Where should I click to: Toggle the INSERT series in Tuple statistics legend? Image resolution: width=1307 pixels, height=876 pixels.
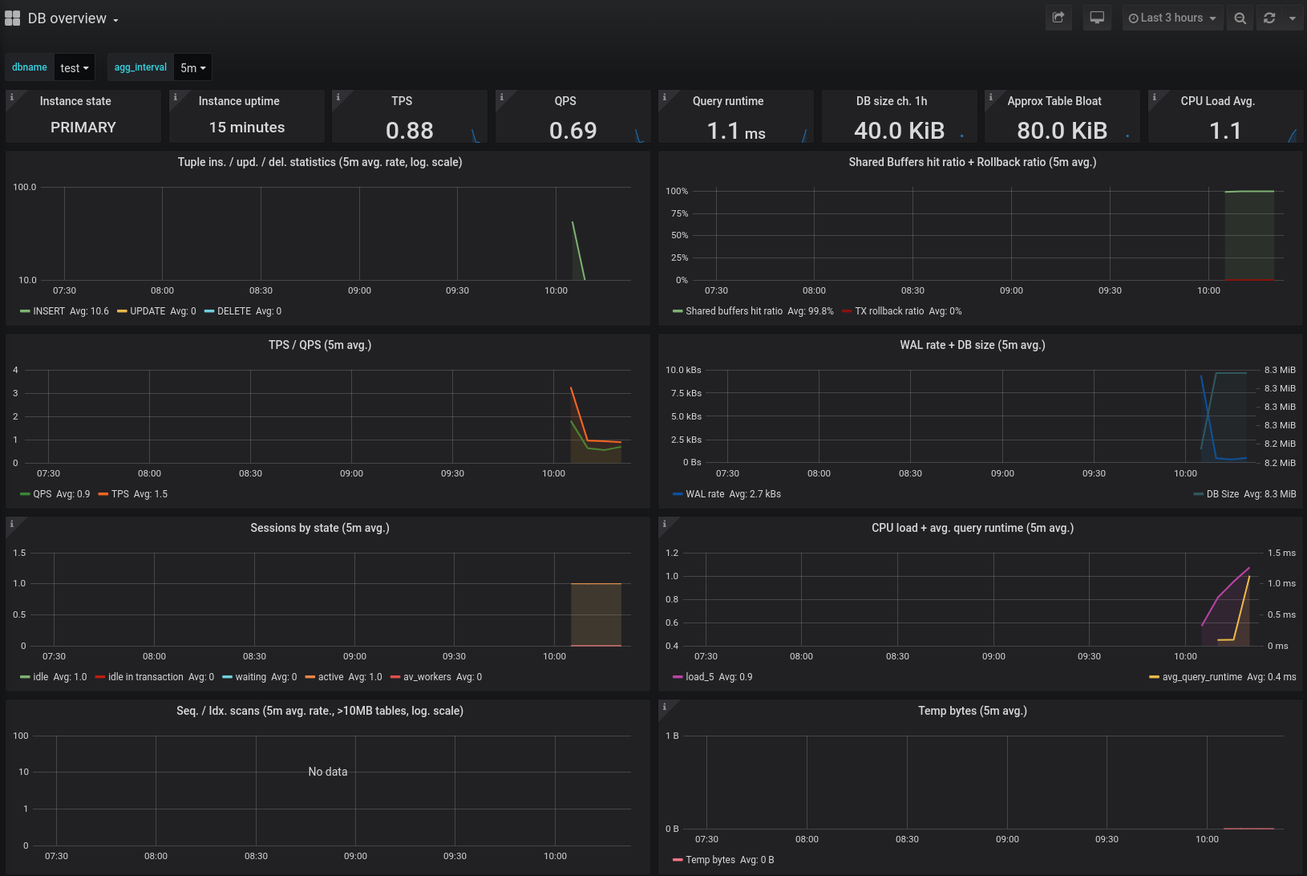[x=49, y=311]
